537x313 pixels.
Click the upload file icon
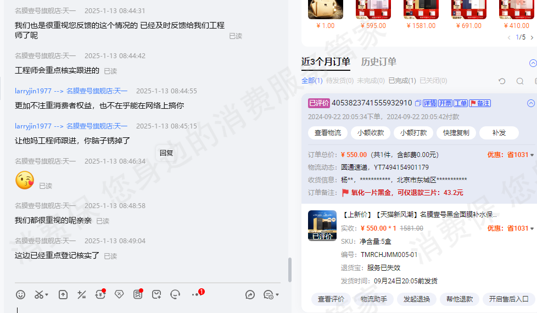click(x=63, y=294)
